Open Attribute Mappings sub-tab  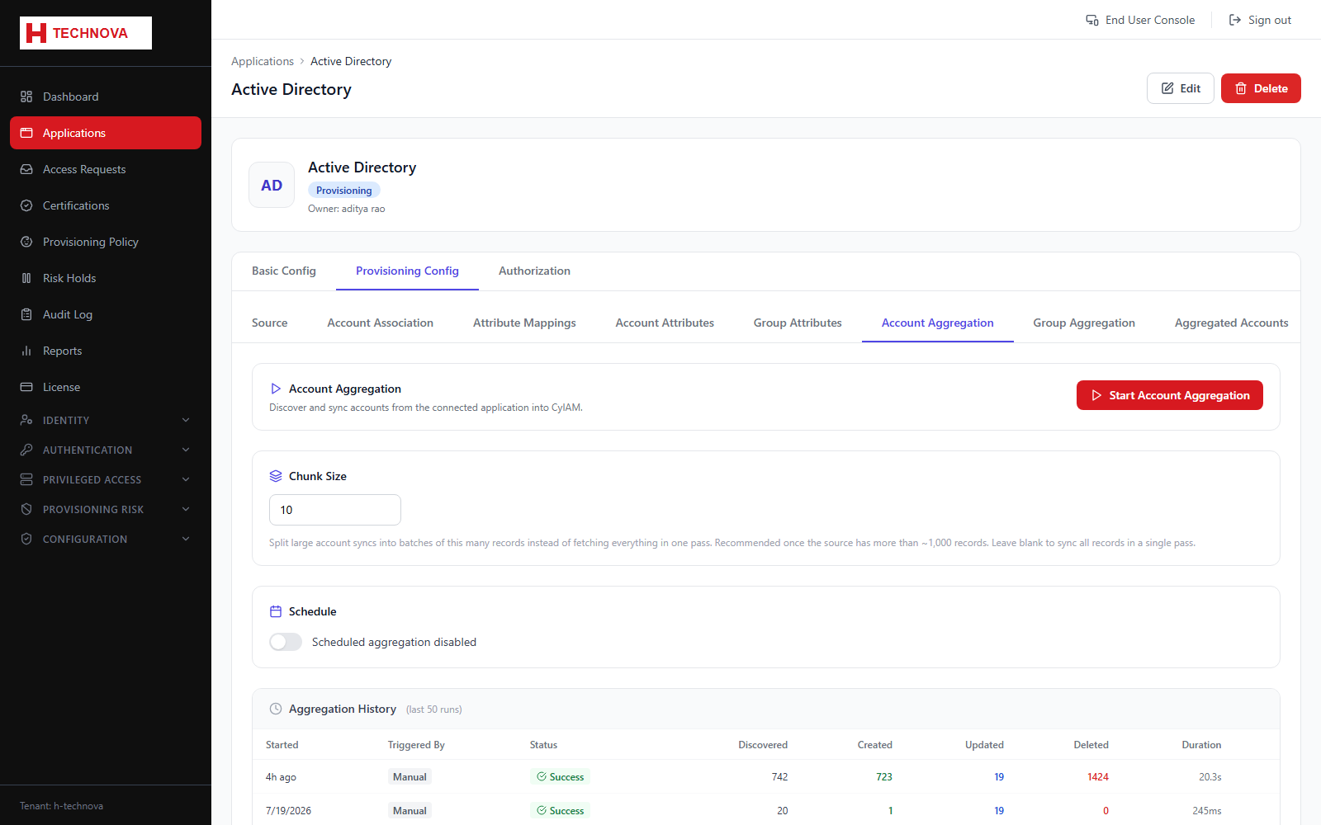524,323
